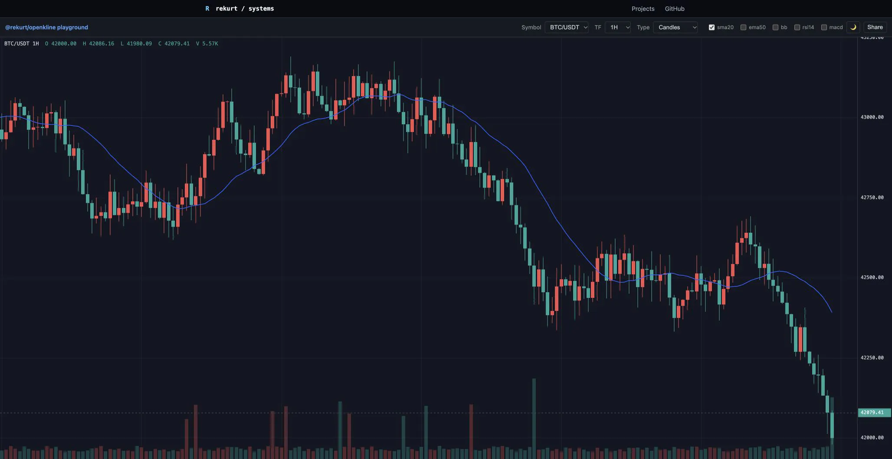Viewport: 892px width, 459px height.
Task: Enable the ema50 indicator checkbox
Action: click(743, 27)
